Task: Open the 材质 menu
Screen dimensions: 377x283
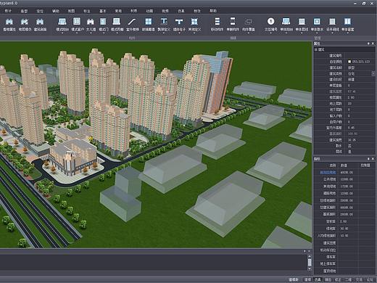Action: (133, 11)
